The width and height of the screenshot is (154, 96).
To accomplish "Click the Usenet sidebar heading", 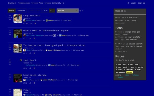I will coord(119,11).
